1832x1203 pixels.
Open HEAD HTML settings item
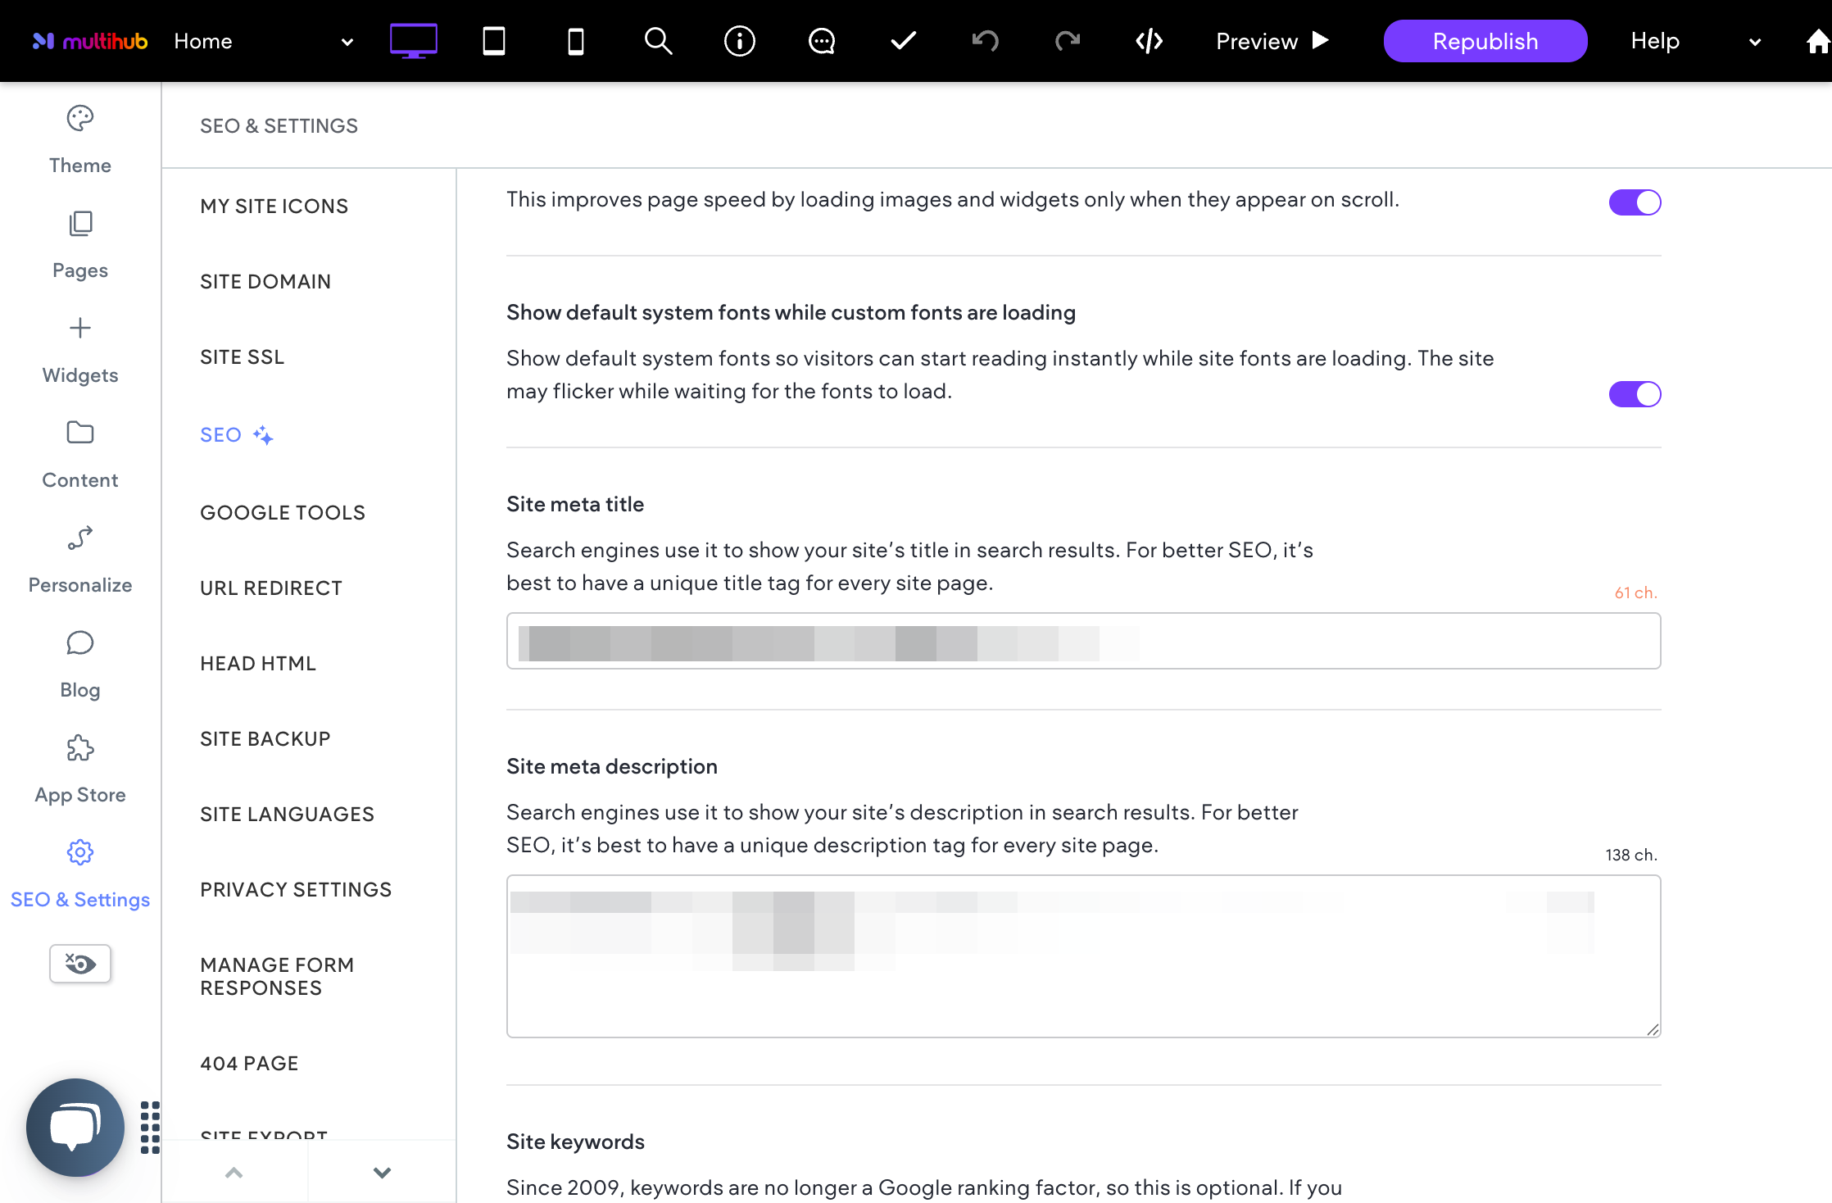point(258,664)
